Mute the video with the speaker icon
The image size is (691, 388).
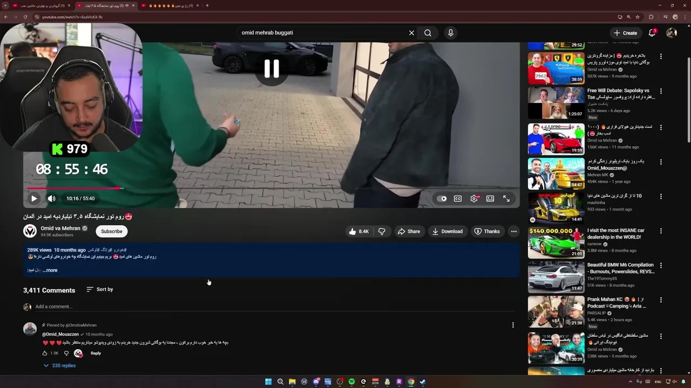tap(51, 198)
